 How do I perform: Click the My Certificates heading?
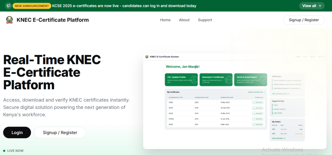[x=173, y=92]
